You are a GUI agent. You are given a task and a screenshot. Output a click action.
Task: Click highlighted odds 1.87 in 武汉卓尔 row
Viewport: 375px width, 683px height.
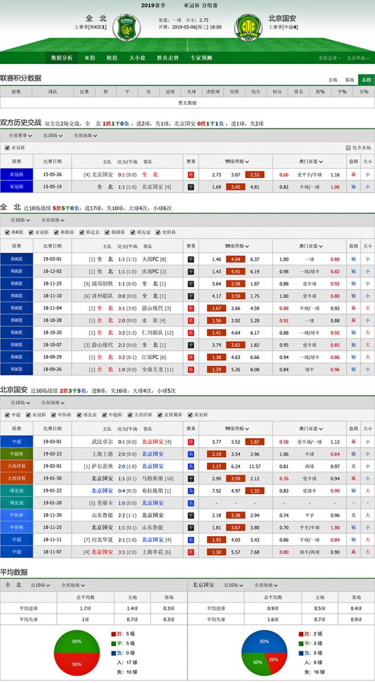tap(255, 442)
